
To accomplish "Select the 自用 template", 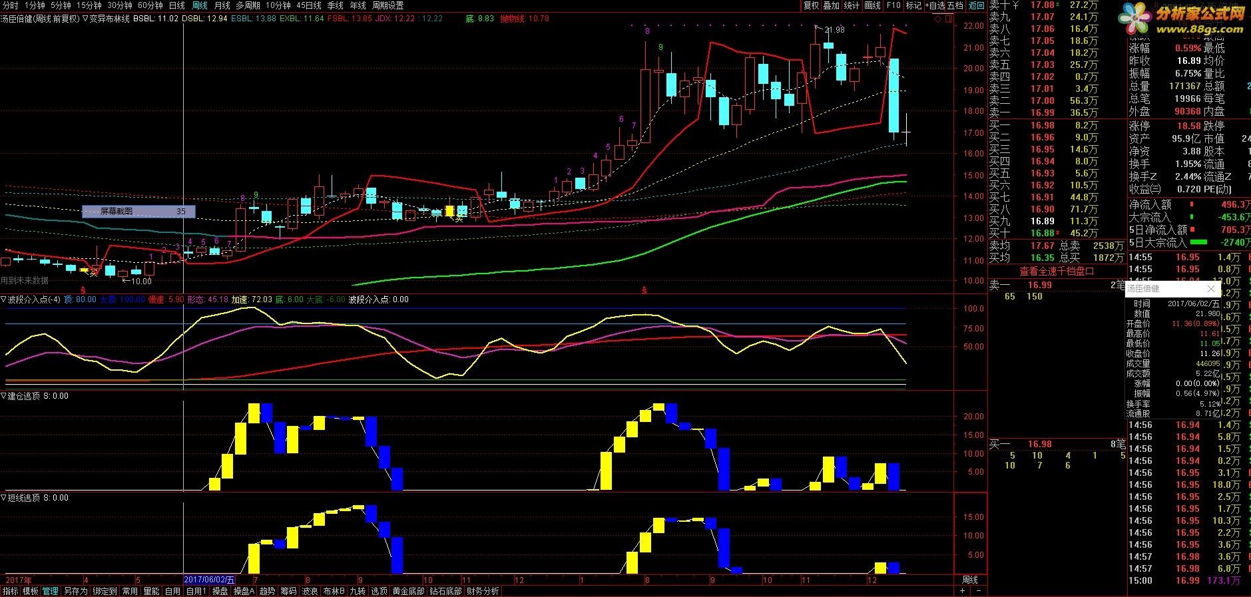I will (172, 591).
